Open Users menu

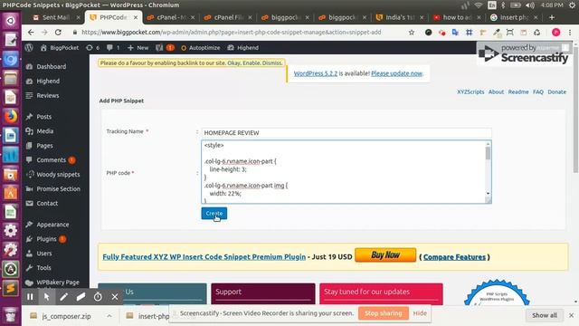click(x=44, y=254)
